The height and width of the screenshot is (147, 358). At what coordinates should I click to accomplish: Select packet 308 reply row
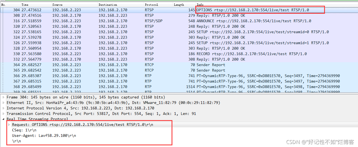179,15
